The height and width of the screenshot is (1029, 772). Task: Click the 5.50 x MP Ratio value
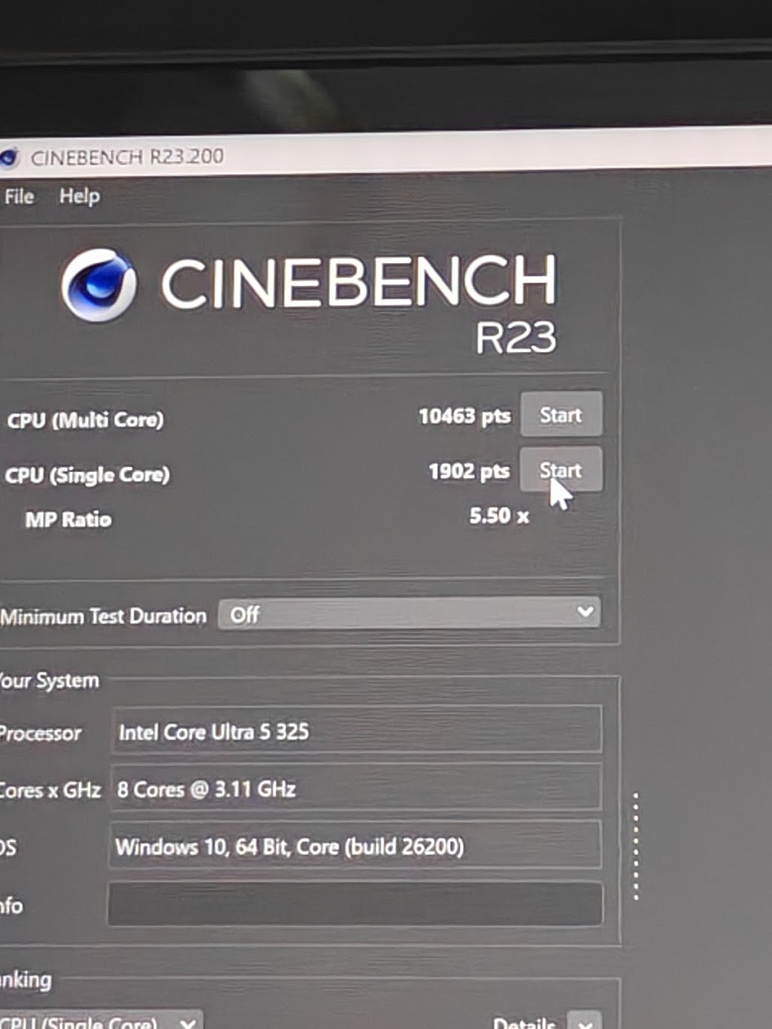tap(499, 515)
